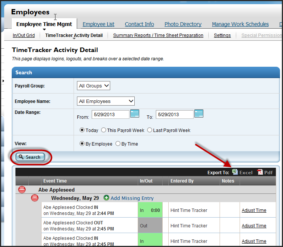Image resolution: width=283 pixels, height=247 pixels.
Task: Open the Employee Name dropdown
Action: [106, 101]
